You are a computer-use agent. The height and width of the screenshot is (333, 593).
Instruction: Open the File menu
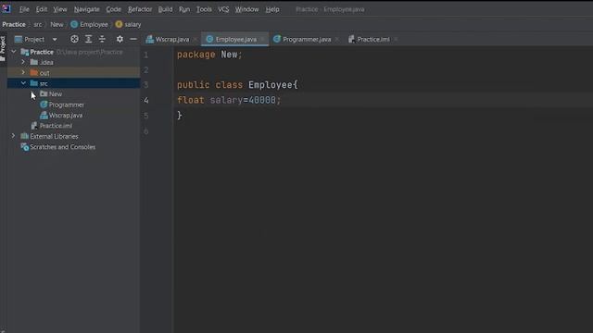(24, 9)
